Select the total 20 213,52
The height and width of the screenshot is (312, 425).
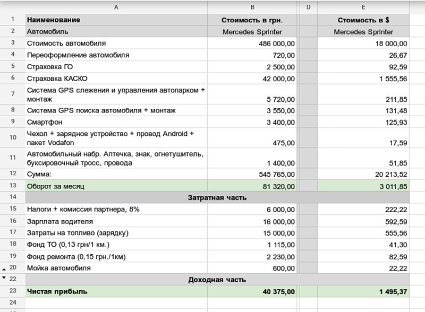coord(363,174)
